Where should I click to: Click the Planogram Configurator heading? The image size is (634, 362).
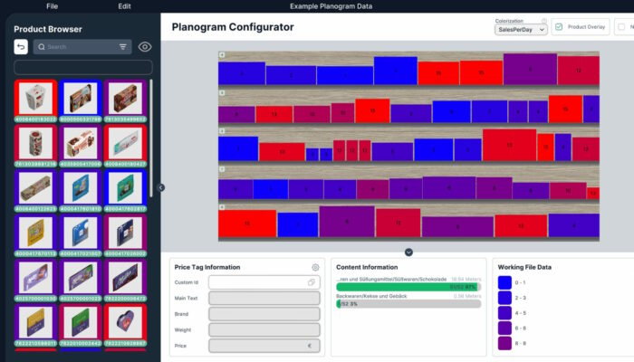click(233, 27)
